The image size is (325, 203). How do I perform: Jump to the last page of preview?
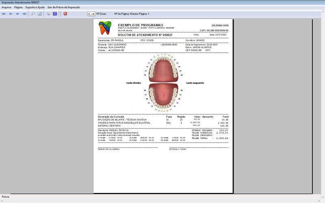click(24, 14)
